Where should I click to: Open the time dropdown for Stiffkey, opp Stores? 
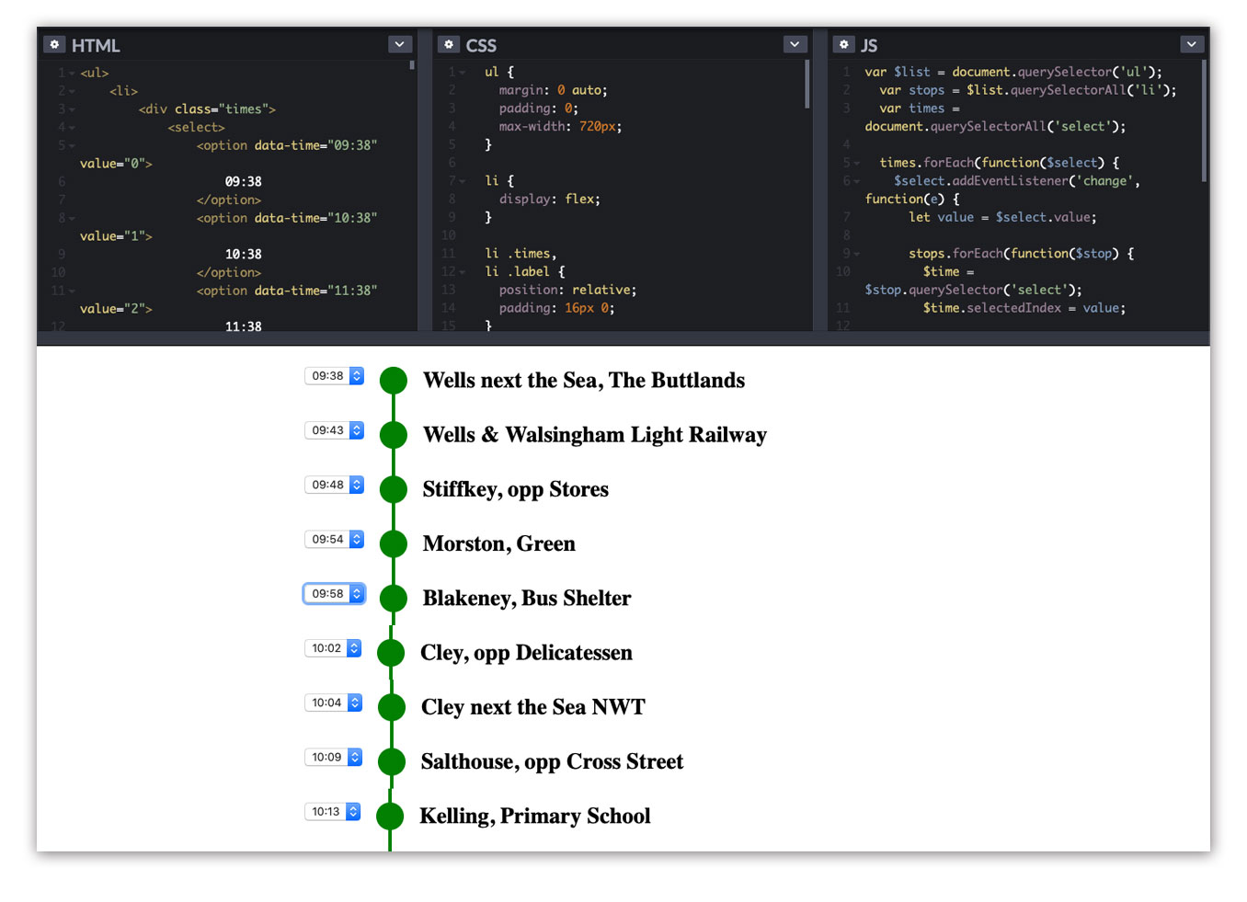click(x=334, y=485)
